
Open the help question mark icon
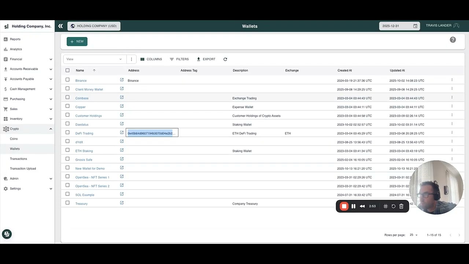[453, 40]
